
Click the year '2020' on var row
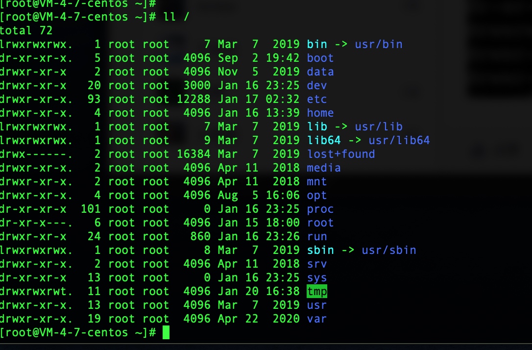pyautogui.click(x=286, y=319)
